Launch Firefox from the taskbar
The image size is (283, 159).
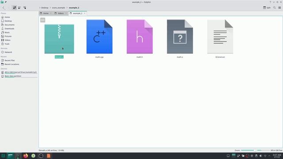click(x=26, y=156)
